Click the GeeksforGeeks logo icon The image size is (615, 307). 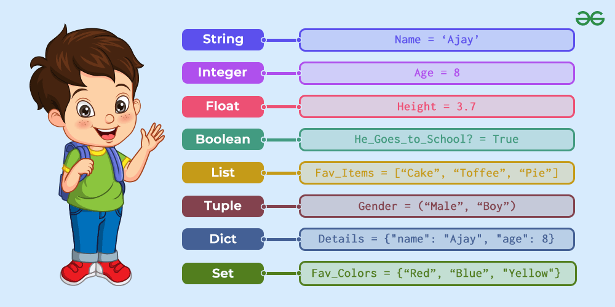click(x=590, y=18)
